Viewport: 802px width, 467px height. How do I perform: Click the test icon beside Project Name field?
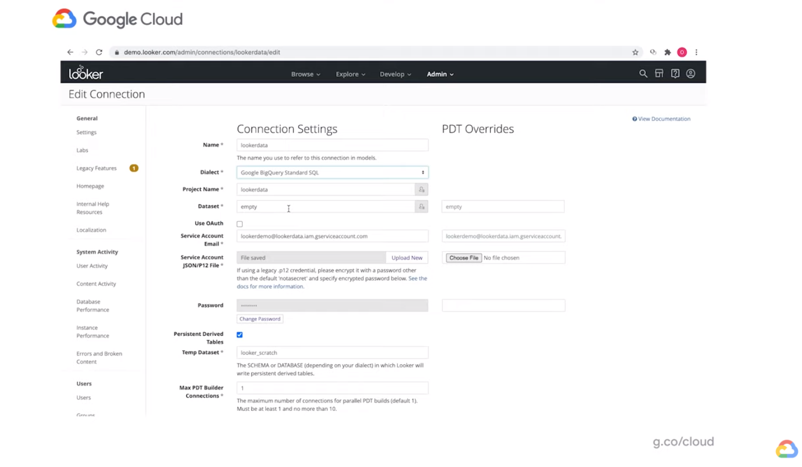click(x=421, y=189)
